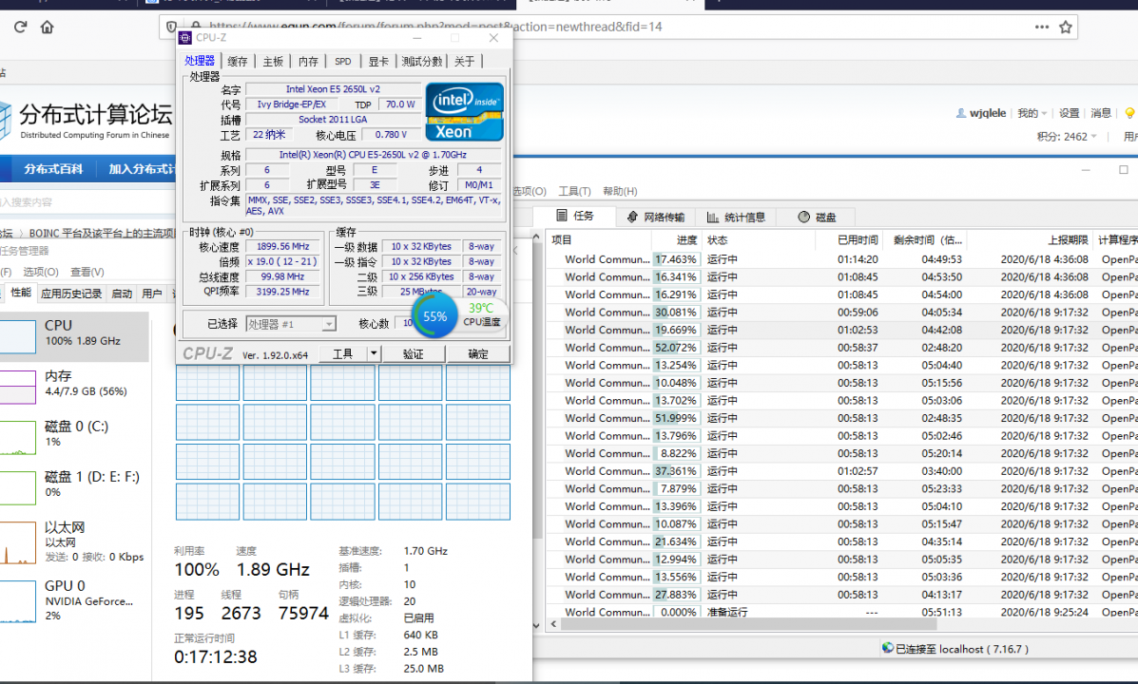1138x684 pixels.
Task: Open the BOINC 磁盘 tab
Action: click(818, 217)
